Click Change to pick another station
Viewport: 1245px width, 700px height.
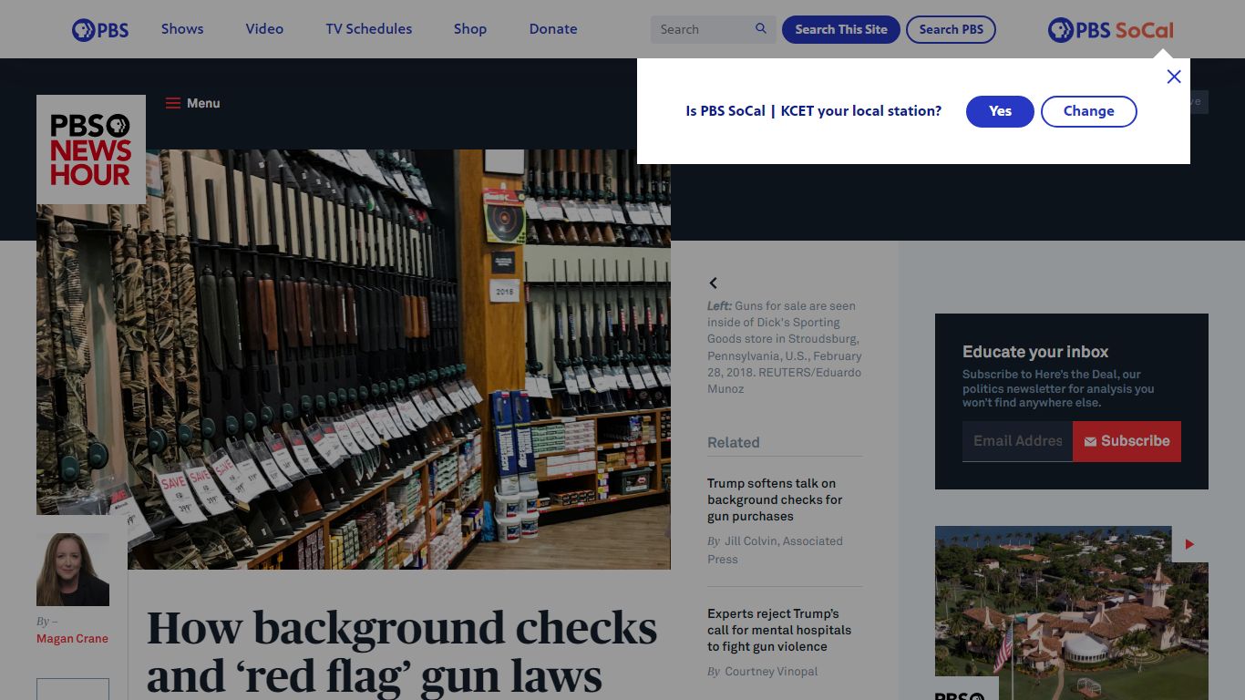[1089, 111]
